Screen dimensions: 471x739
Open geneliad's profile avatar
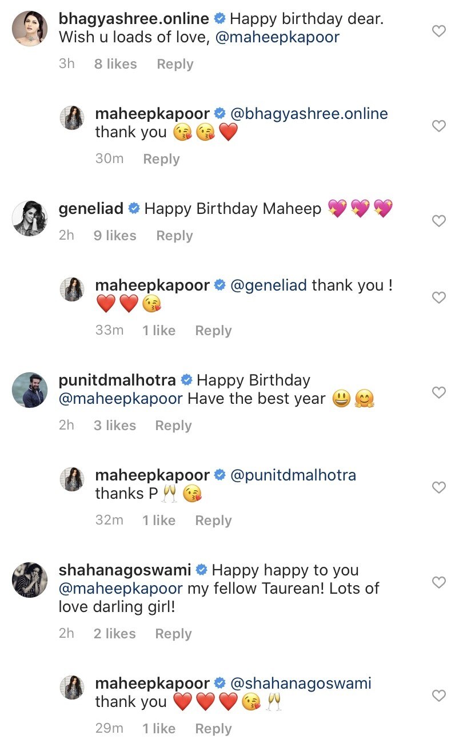29,218
